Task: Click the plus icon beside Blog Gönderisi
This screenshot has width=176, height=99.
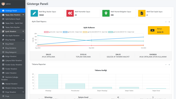Action: pos(3,48)
